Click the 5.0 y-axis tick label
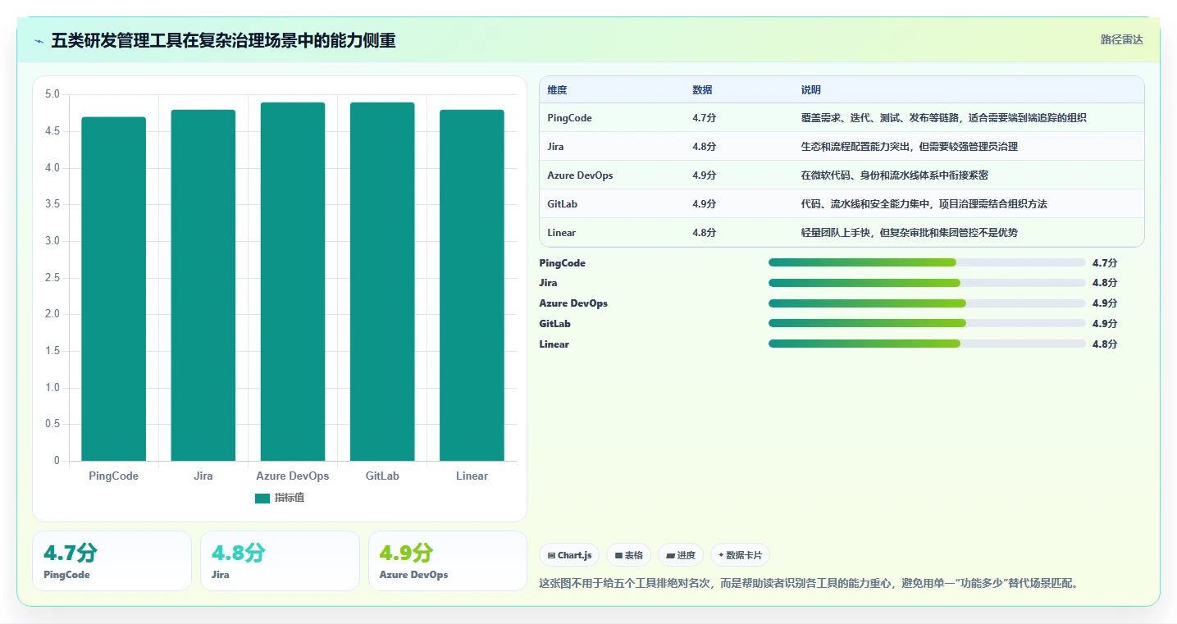This screenshot has height=624, width=1177. tap(52, 94)
